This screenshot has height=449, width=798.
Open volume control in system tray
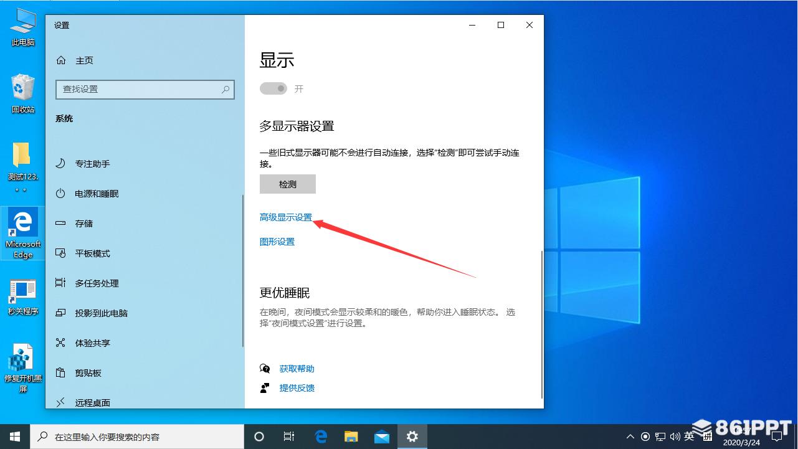[675, 437]
